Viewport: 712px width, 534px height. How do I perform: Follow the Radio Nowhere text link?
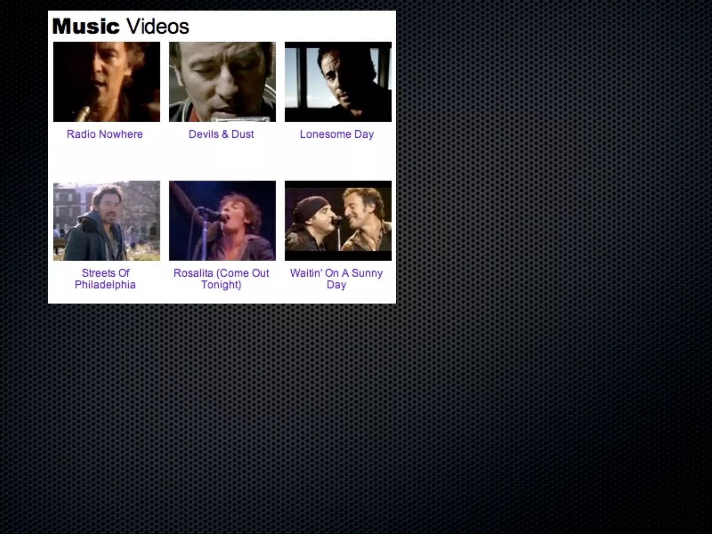click(x=105, y=134)
